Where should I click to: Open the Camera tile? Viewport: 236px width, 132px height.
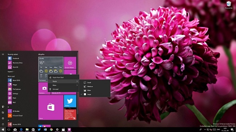point(44,88)
